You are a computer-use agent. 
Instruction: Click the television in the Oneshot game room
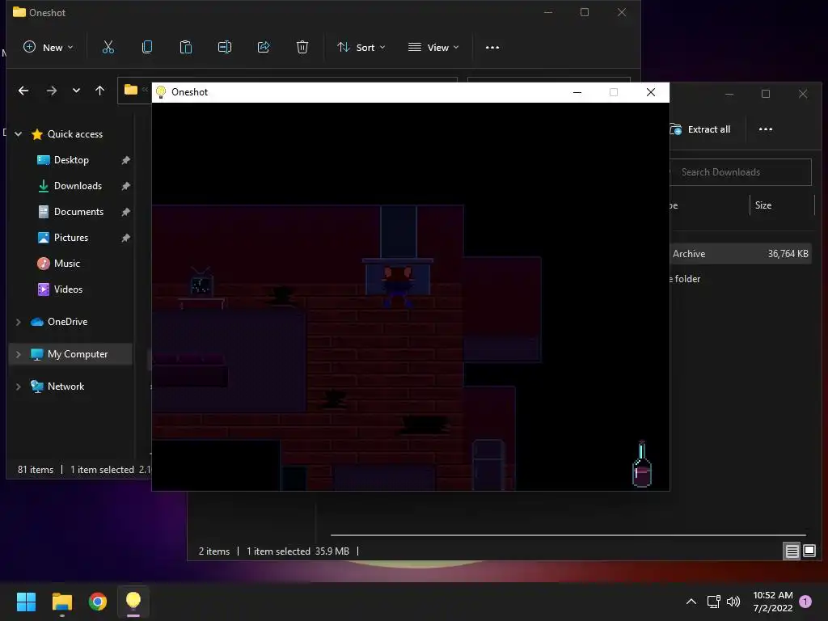[201, 282]
